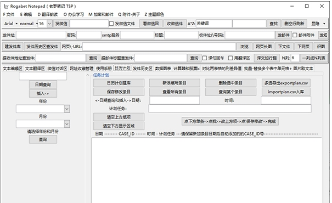Viewport: 332px width, 203px height.
Task: Enable the 发微信文件 checkbox
Action: coord(111,24)
